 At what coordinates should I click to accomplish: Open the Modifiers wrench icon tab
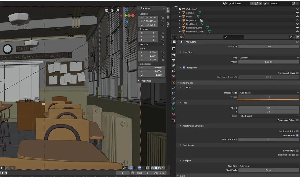(x=173, y=88)
